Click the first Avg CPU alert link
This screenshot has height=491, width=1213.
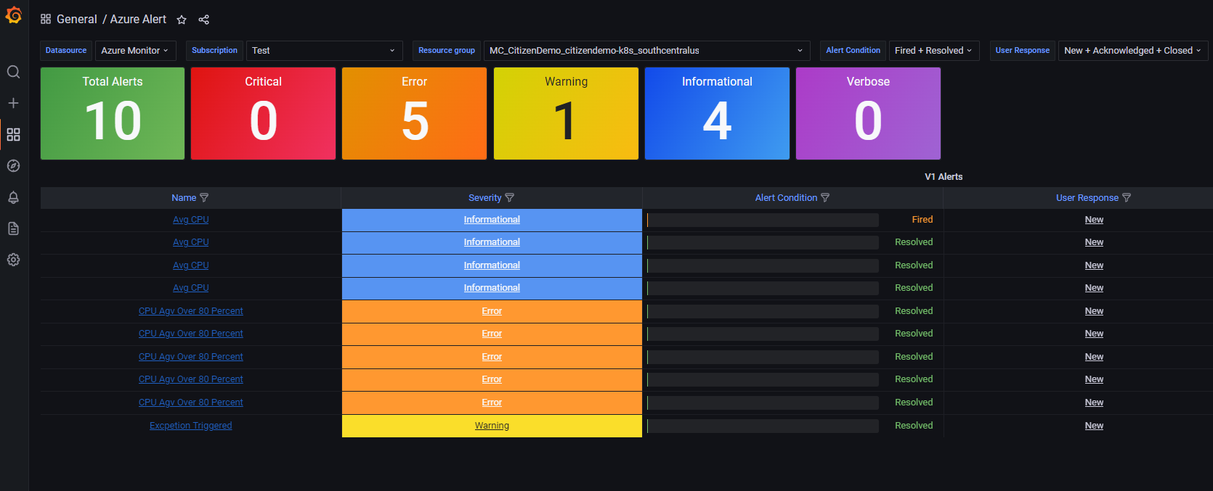click(191, 220)
